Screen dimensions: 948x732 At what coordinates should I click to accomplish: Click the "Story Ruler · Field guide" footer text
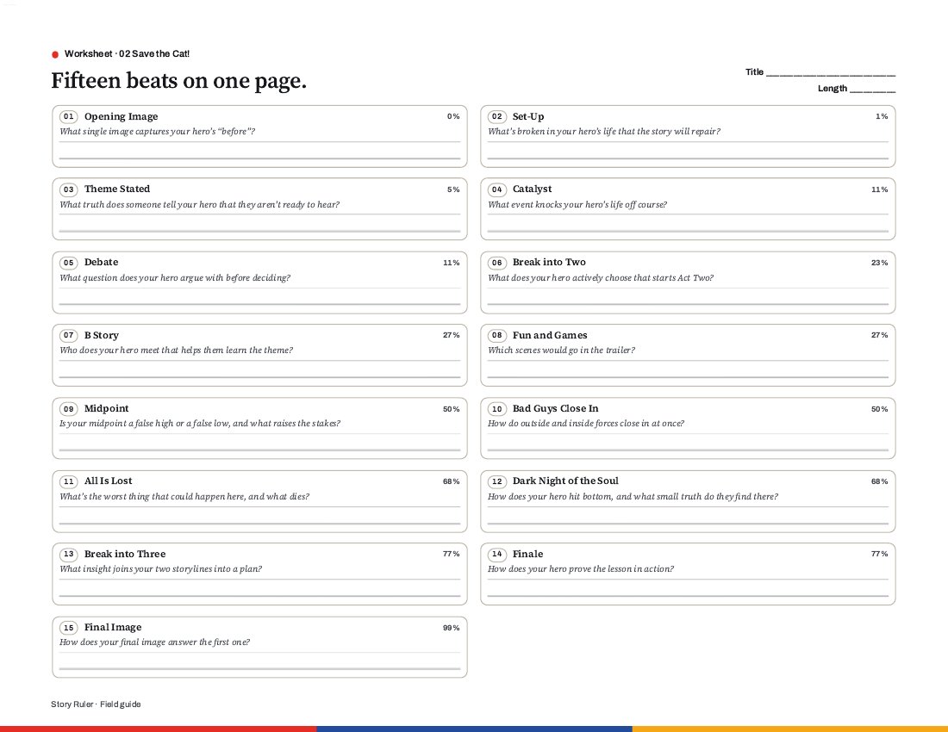[x=96, y=704]
